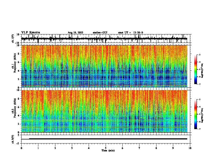Click the time axis tick label '1'
The width and height of the screenshot is (214, 166).
tap(38, 148)
